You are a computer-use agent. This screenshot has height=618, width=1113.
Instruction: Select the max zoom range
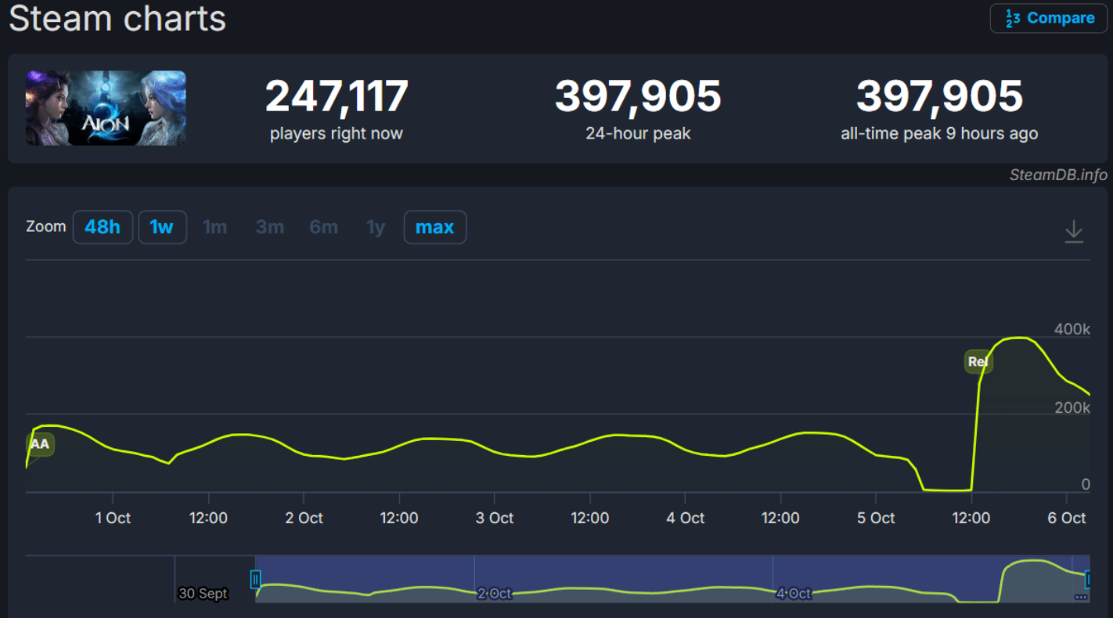[x=434, y=227]
